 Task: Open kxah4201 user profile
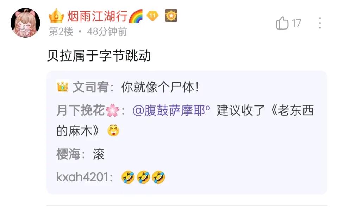pos(82,177)
